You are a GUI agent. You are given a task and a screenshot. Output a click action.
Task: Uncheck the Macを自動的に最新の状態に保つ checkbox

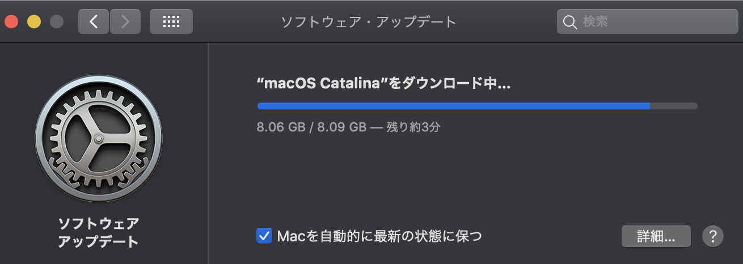point(264,236)
